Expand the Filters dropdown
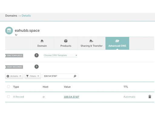 33,76
